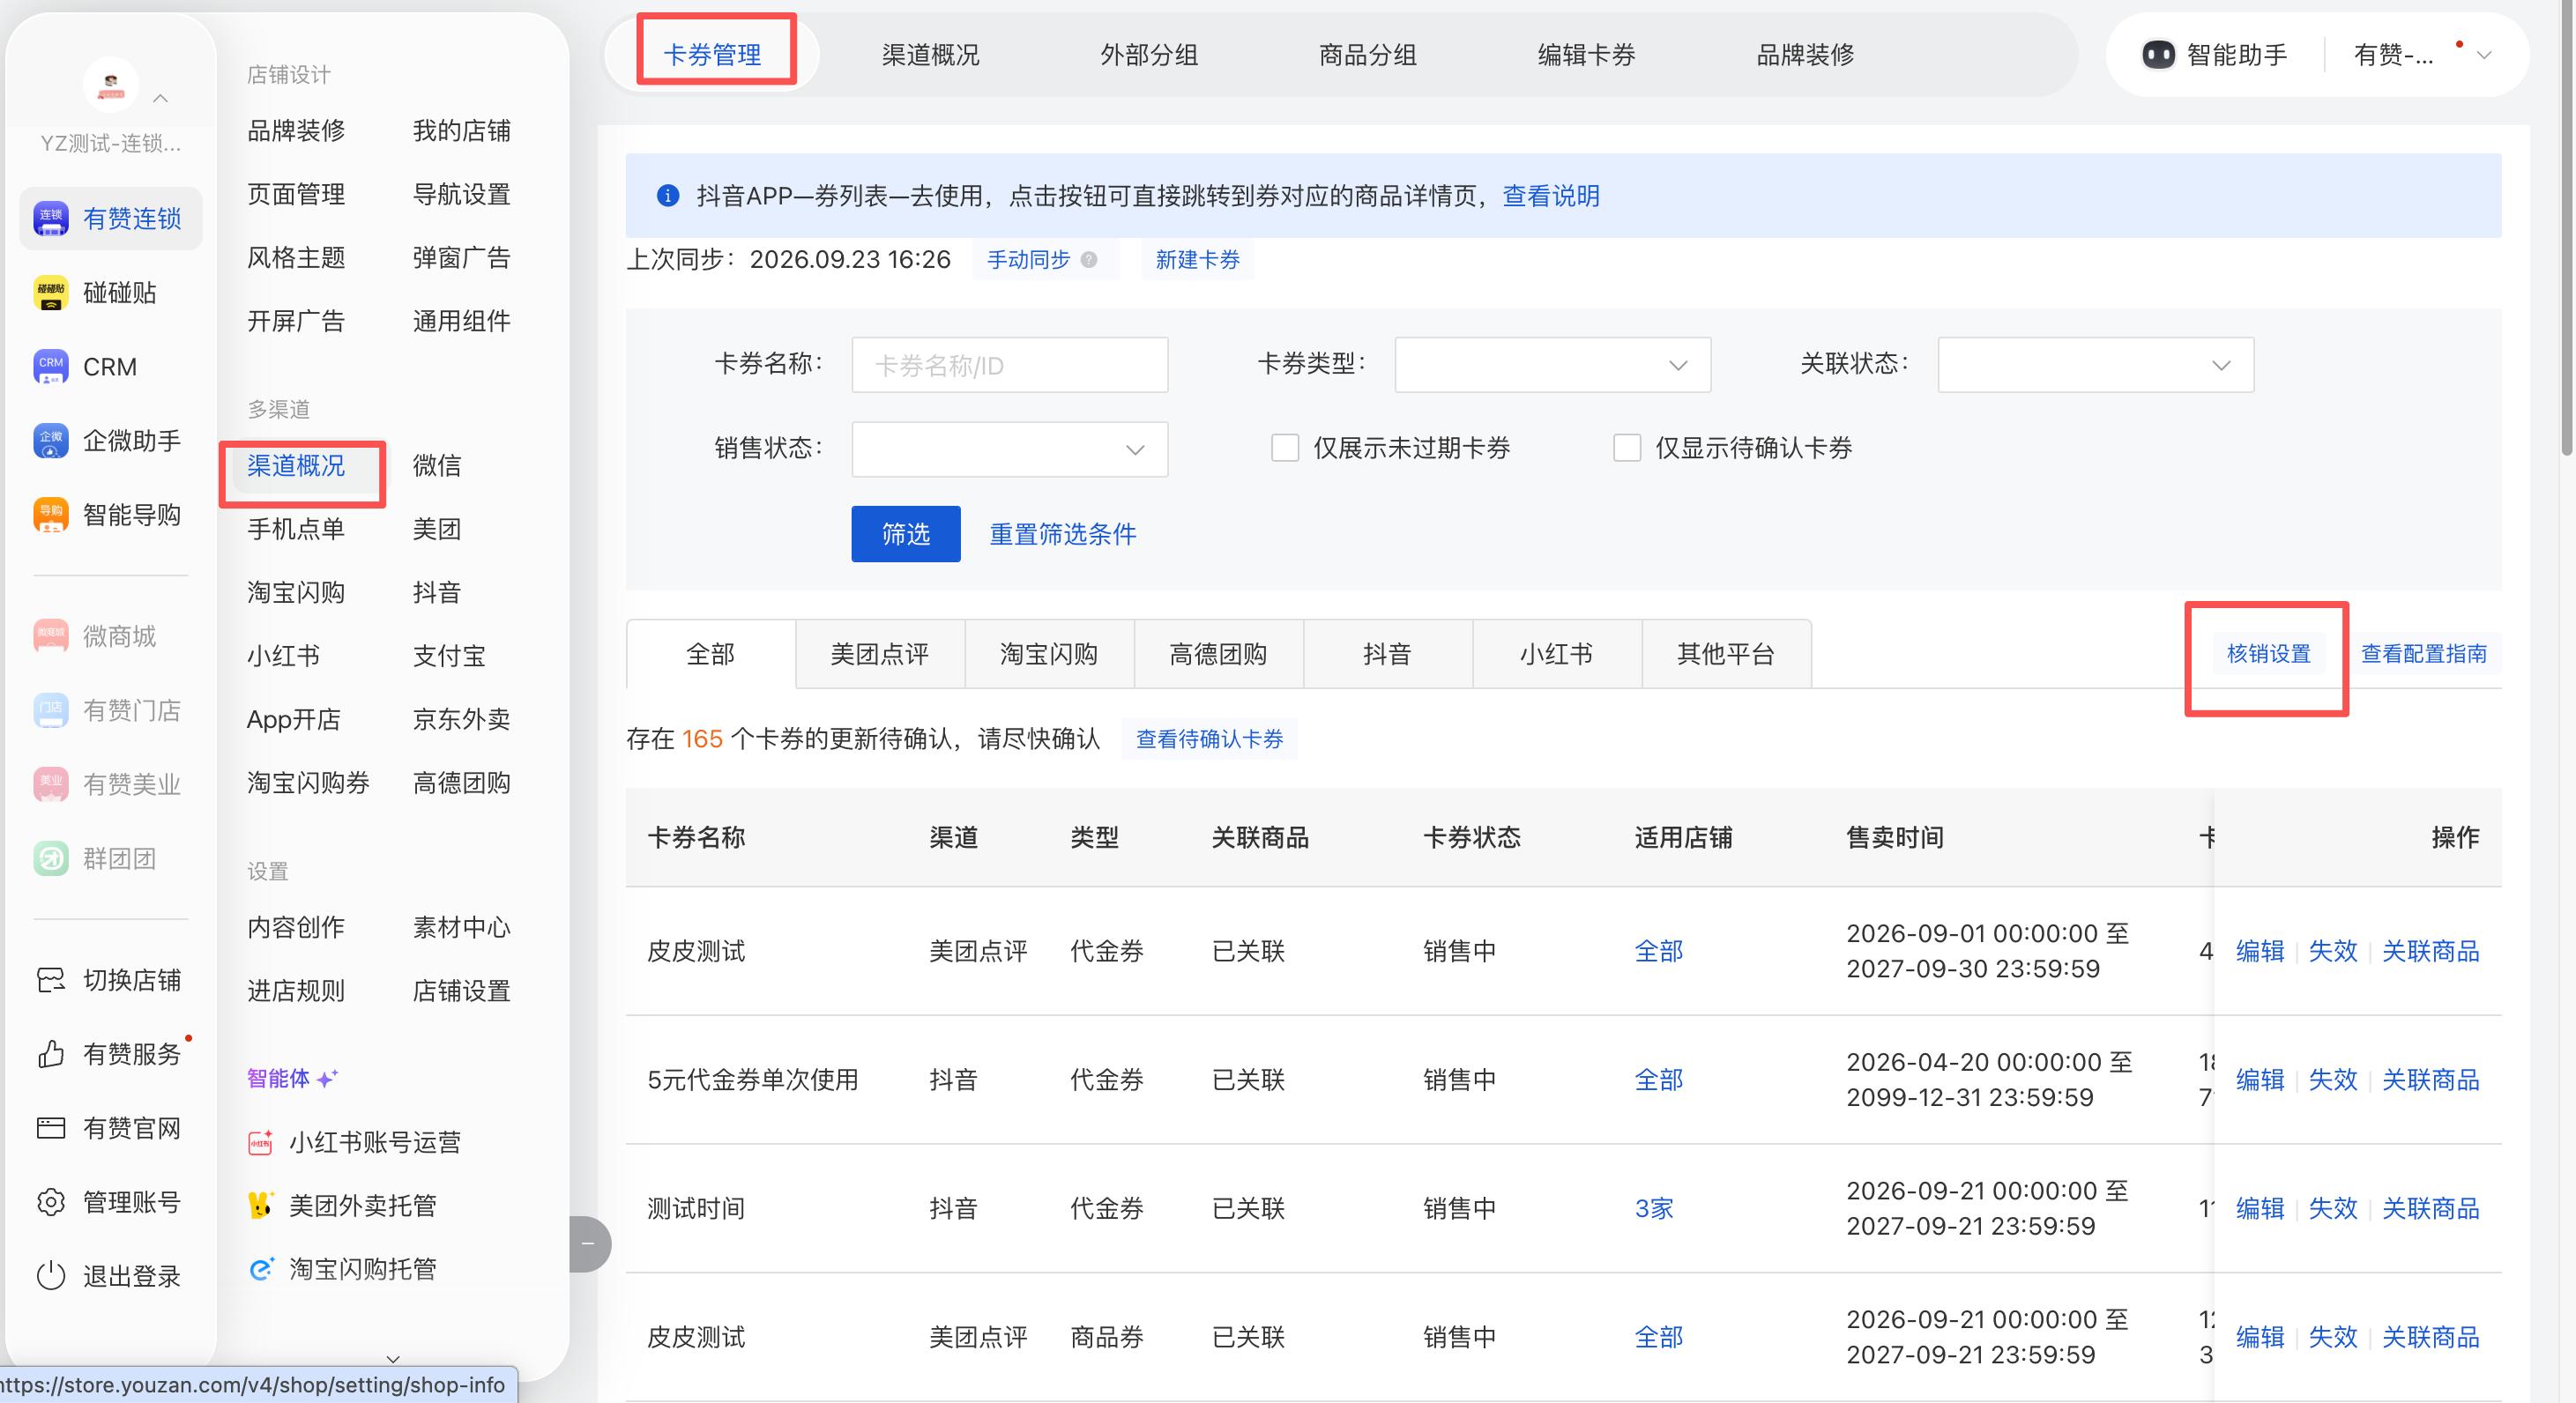This screenshot has width=2576, height=1403.
Task: Open the 查看配置指南 link
Action: tap(2424, 654)
